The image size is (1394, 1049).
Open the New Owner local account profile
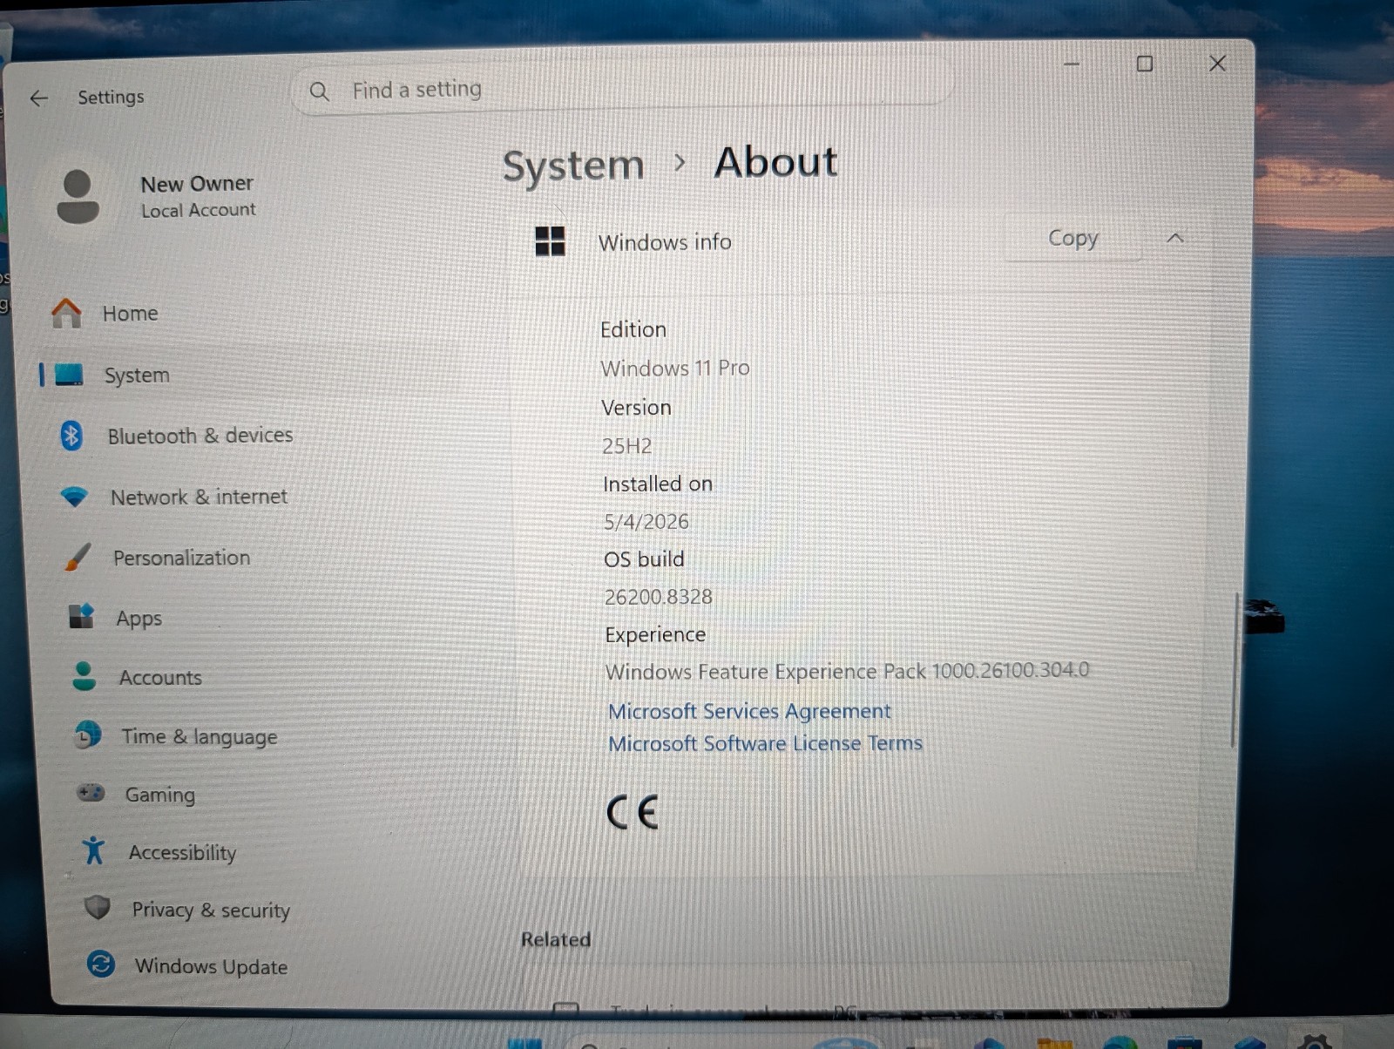(157, 196)
